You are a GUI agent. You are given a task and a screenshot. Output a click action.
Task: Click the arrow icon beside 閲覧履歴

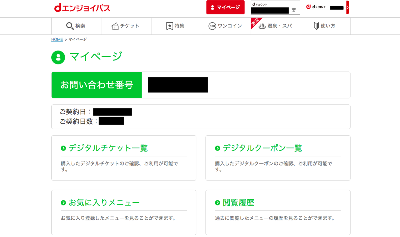pyautogui.click(x=218, y=203)
